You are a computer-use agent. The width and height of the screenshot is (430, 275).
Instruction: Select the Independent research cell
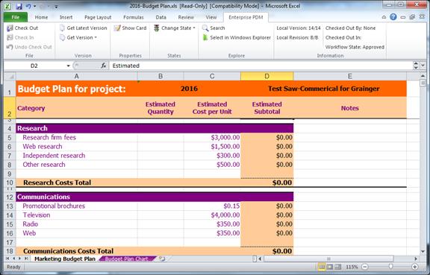(x=77, y=156)
